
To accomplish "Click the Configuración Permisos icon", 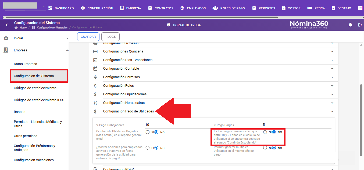I will point(95,77).
